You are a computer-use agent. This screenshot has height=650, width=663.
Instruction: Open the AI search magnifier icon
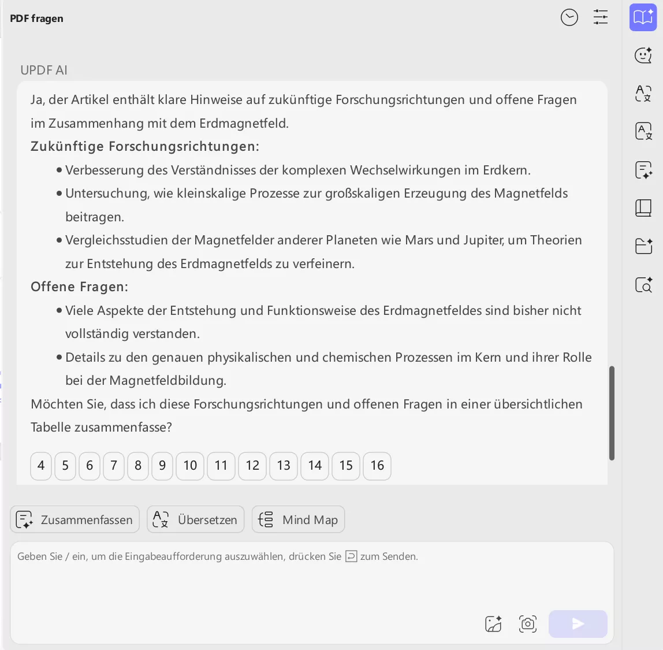click(643, 284)
